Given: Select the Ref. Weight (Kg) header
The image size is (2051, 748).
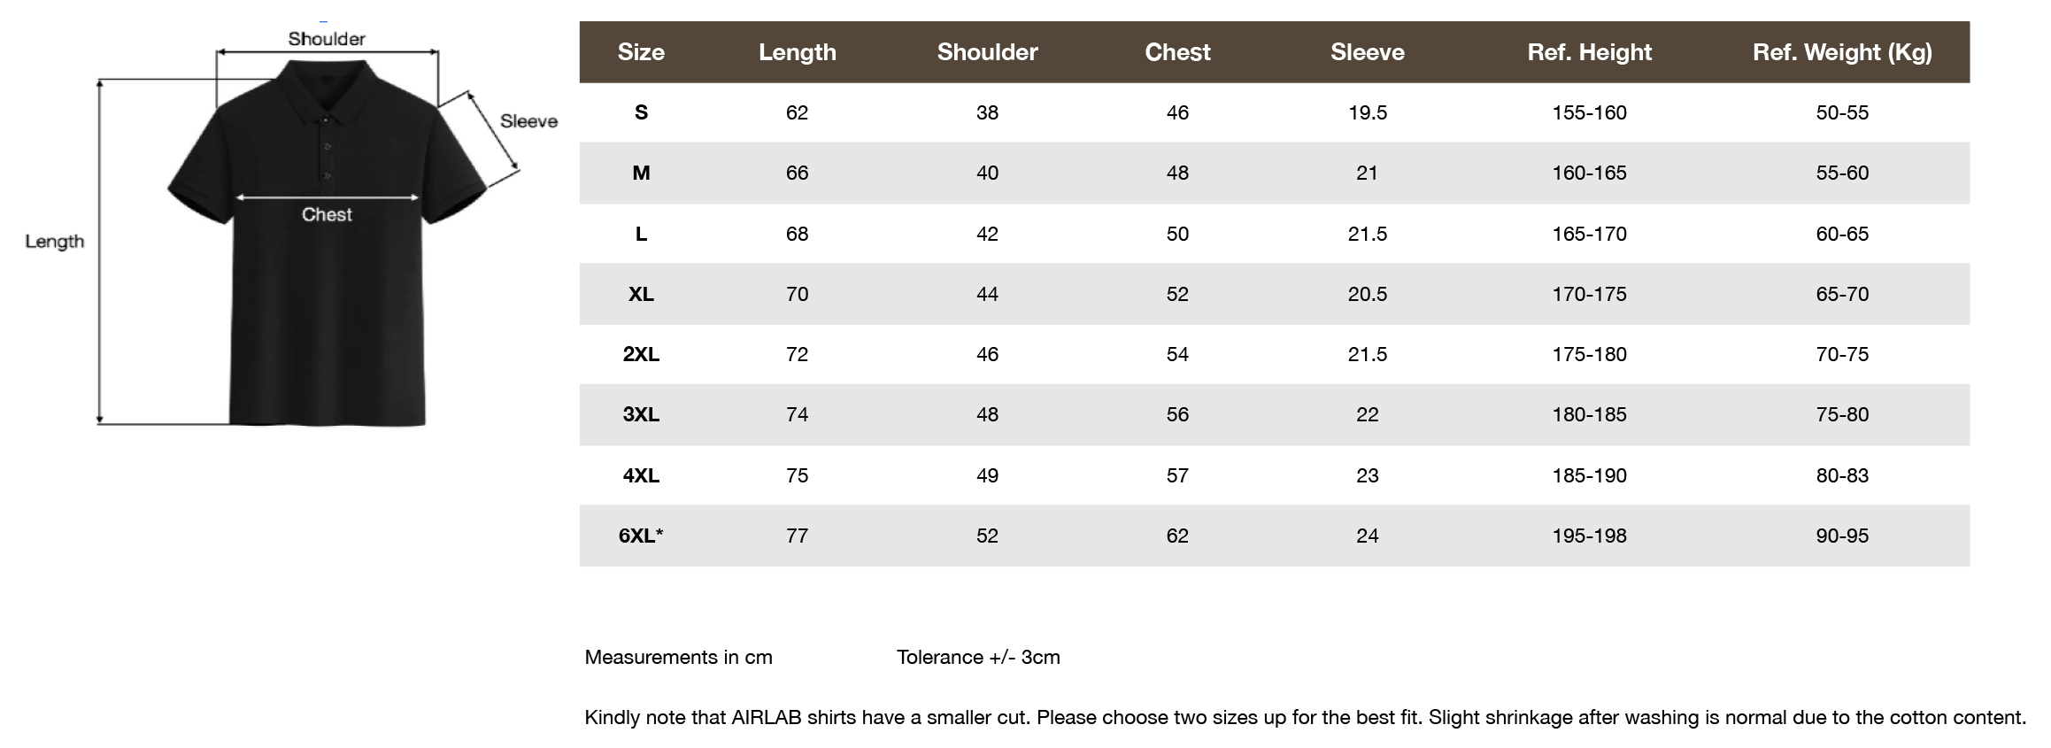Looking at the screenshot, I should pyautogui.click(x=1842, y=52).
